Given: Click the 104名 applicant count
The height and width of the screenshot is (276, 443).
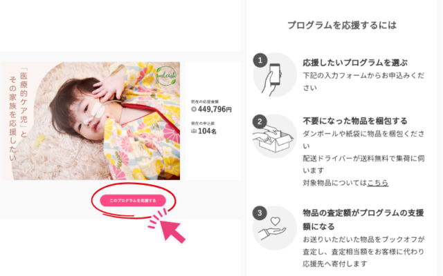Looking at the screenshot, I should [x=207, y=131].
